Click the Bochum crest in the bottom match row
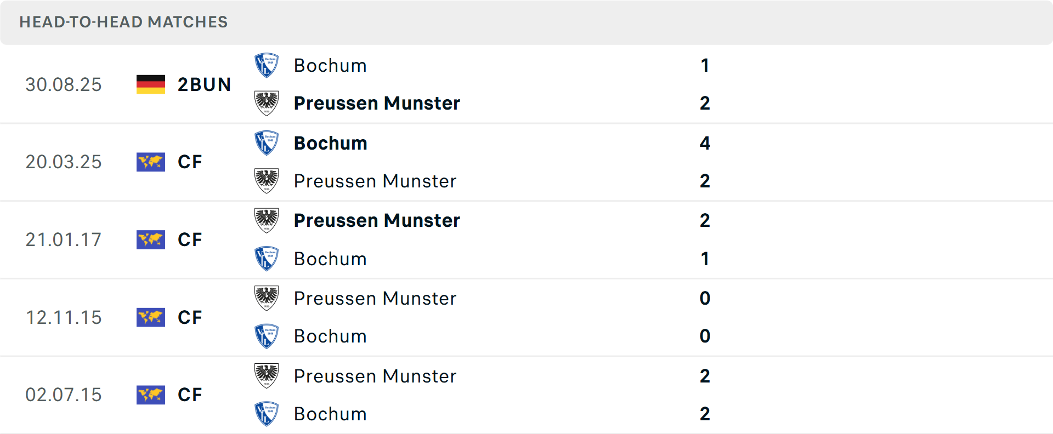This screenshot has width=1053, height=434. pyautogui.click(x=267, y=413)
